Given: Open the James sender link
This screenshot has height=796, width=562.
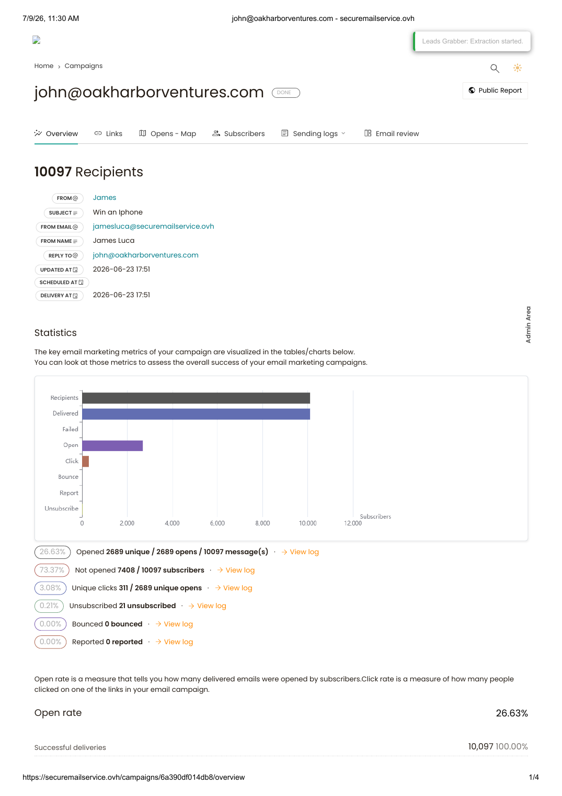Looking at the screenshot, I should click(x=105, y=198).
